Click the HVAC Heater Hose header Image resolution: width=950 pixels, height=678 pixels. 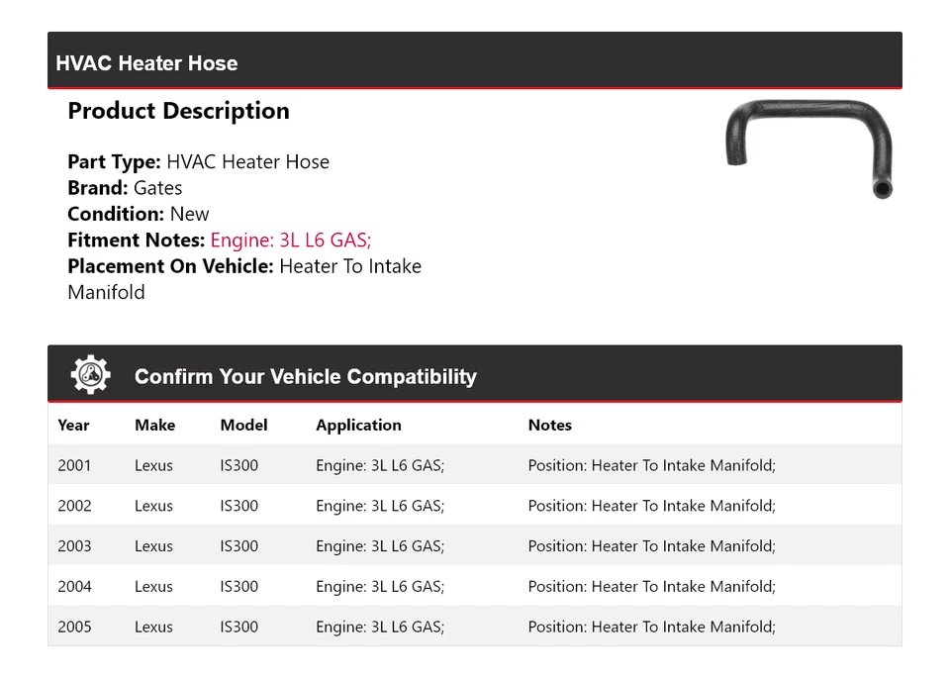click(x=146, y=63)
